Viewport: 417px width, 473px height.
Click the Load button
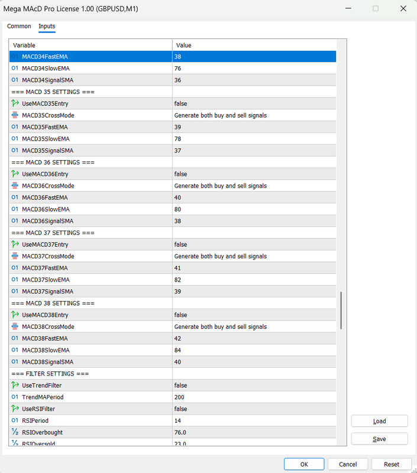tap(379, 421)
